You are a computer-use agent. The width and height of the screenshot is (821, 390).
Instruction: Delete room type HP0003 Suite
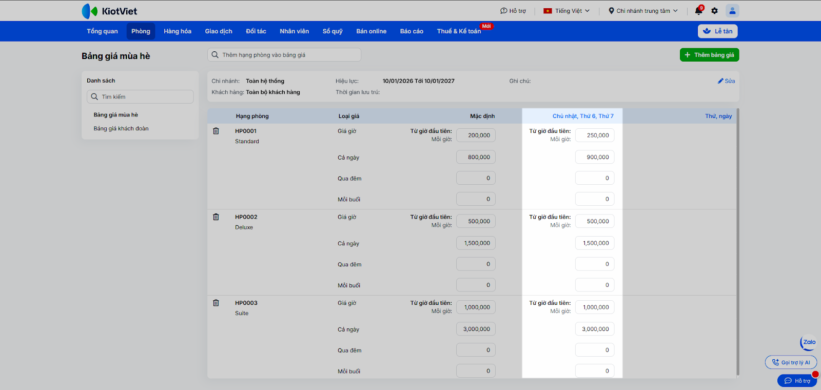click(x=216, y=303)
